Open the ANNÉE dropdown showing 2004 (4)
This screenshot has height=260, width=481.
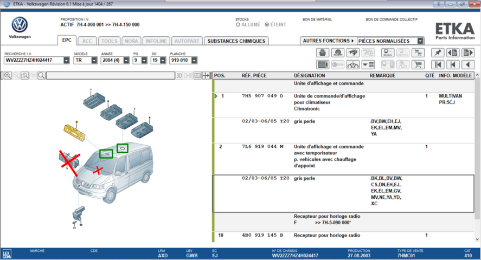pyautogui.click(x=126, y=60)
